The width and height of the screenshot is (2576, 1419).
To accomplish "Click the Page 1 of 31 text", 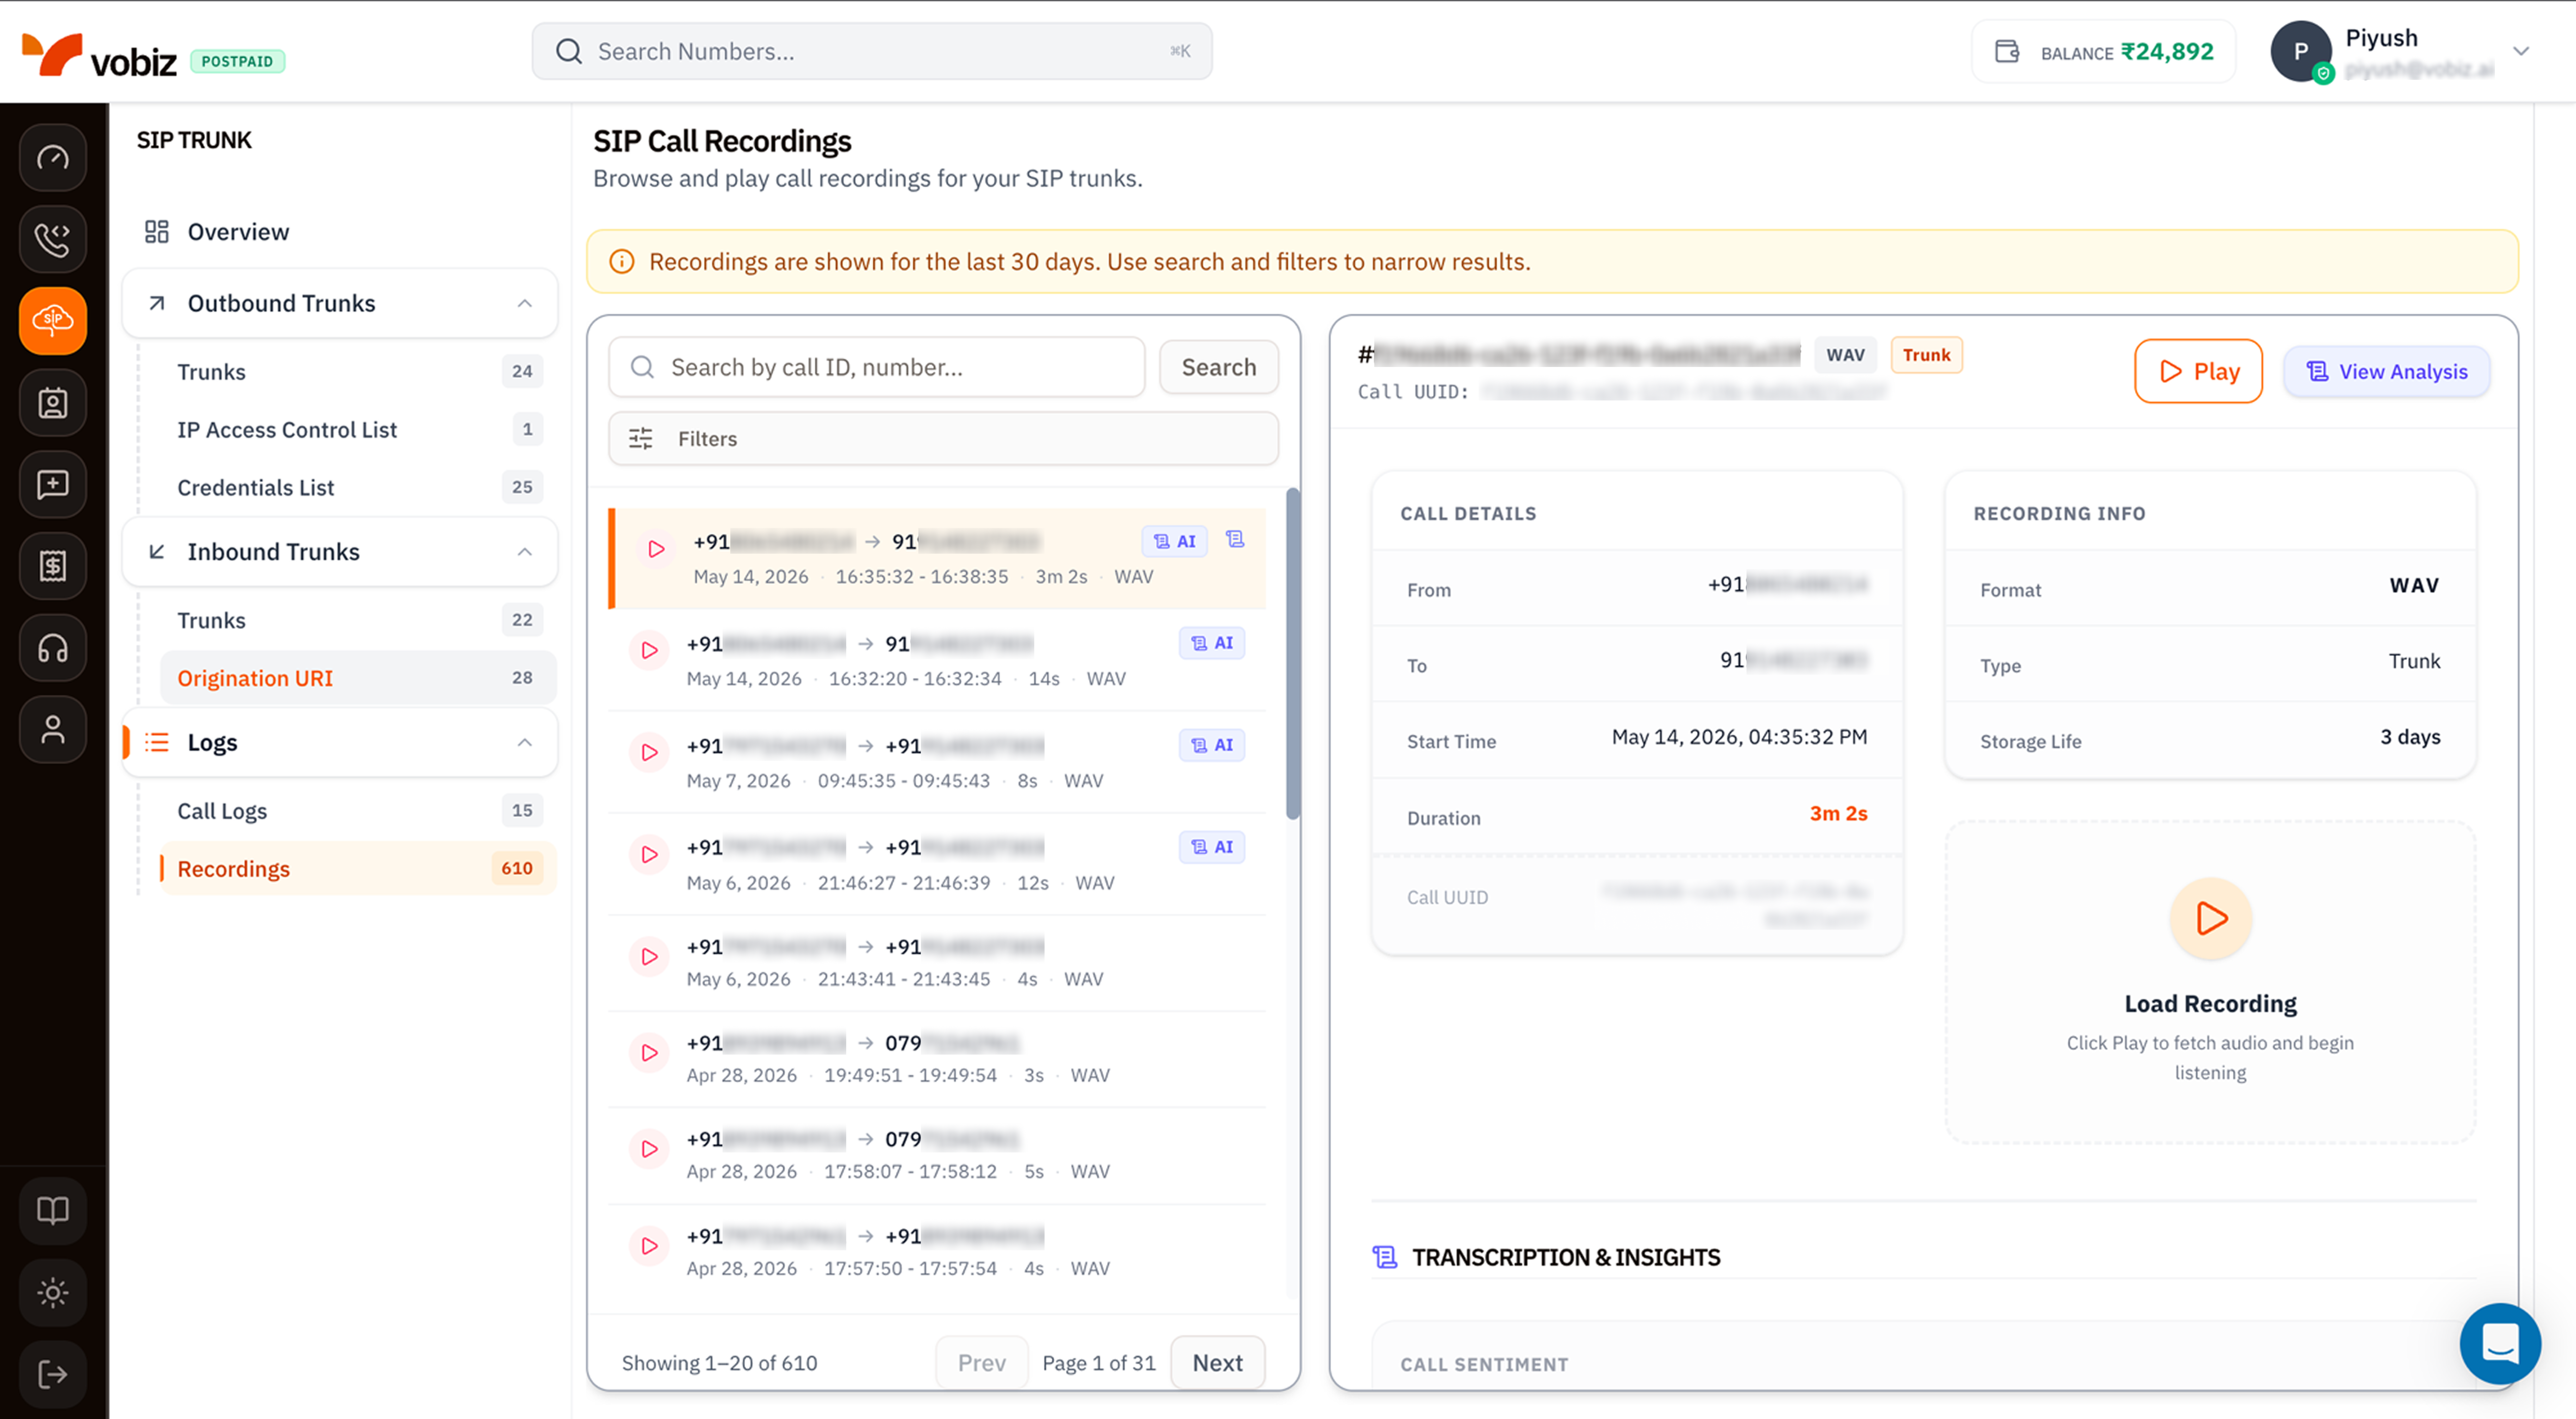I will pos(1099,1363).
